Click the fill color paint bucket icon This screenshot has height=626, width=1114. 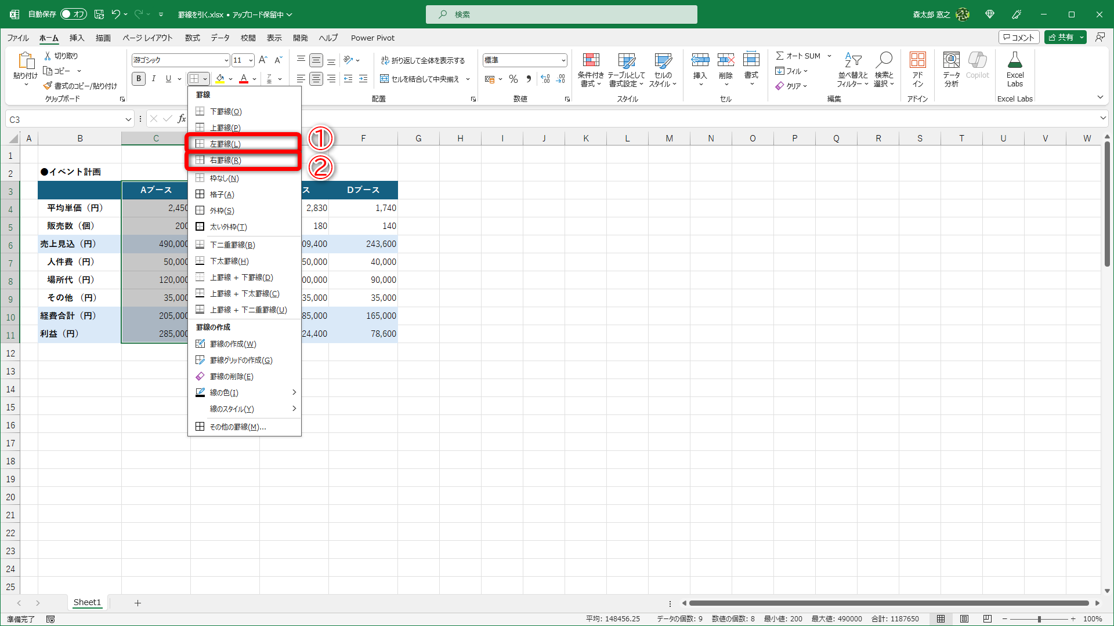point(220,79)
